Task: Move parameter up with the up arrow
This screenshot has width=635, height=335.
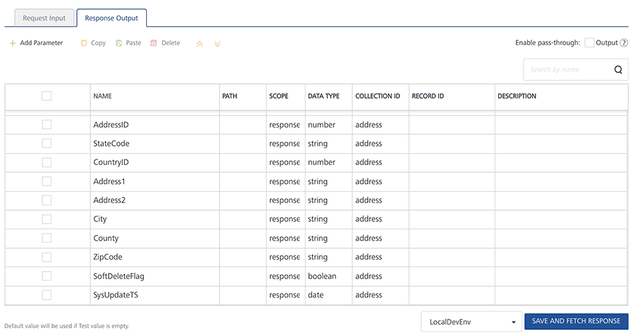Action: [x=200, y=44]
